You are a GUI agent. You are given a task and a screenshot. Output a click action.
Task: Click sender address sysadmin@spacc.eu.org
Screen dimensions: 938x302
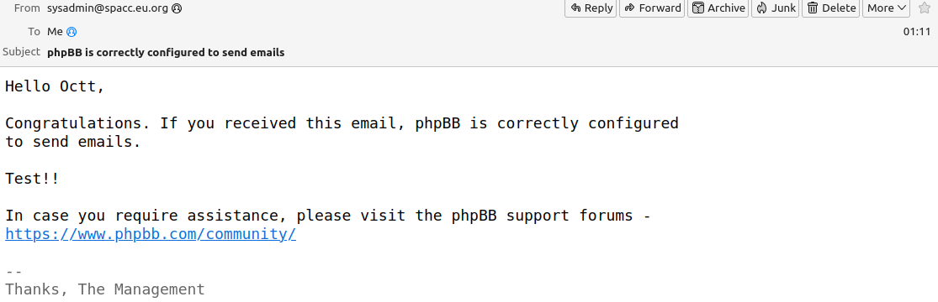[108, 8]
